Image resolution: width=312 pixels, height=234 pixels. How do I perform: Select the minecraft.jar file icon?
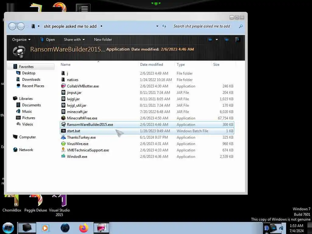[x=63, y=112]
